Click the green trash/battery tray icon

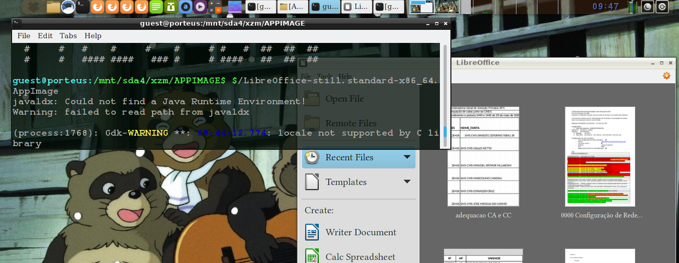pos(633,7)
